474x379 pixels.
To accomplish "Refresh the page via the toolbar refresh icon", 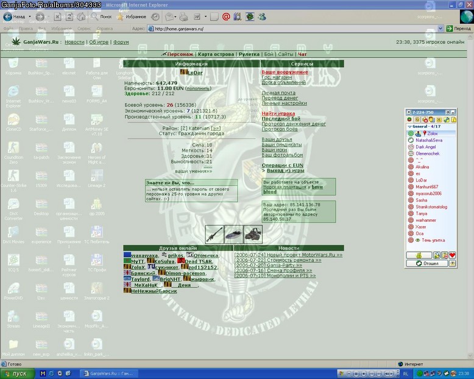I will (x=69, y=17).
